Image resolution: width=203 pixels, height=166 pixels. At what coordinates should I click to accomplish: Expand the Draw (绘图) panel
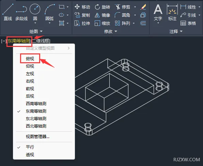click(x=36, y=31)
